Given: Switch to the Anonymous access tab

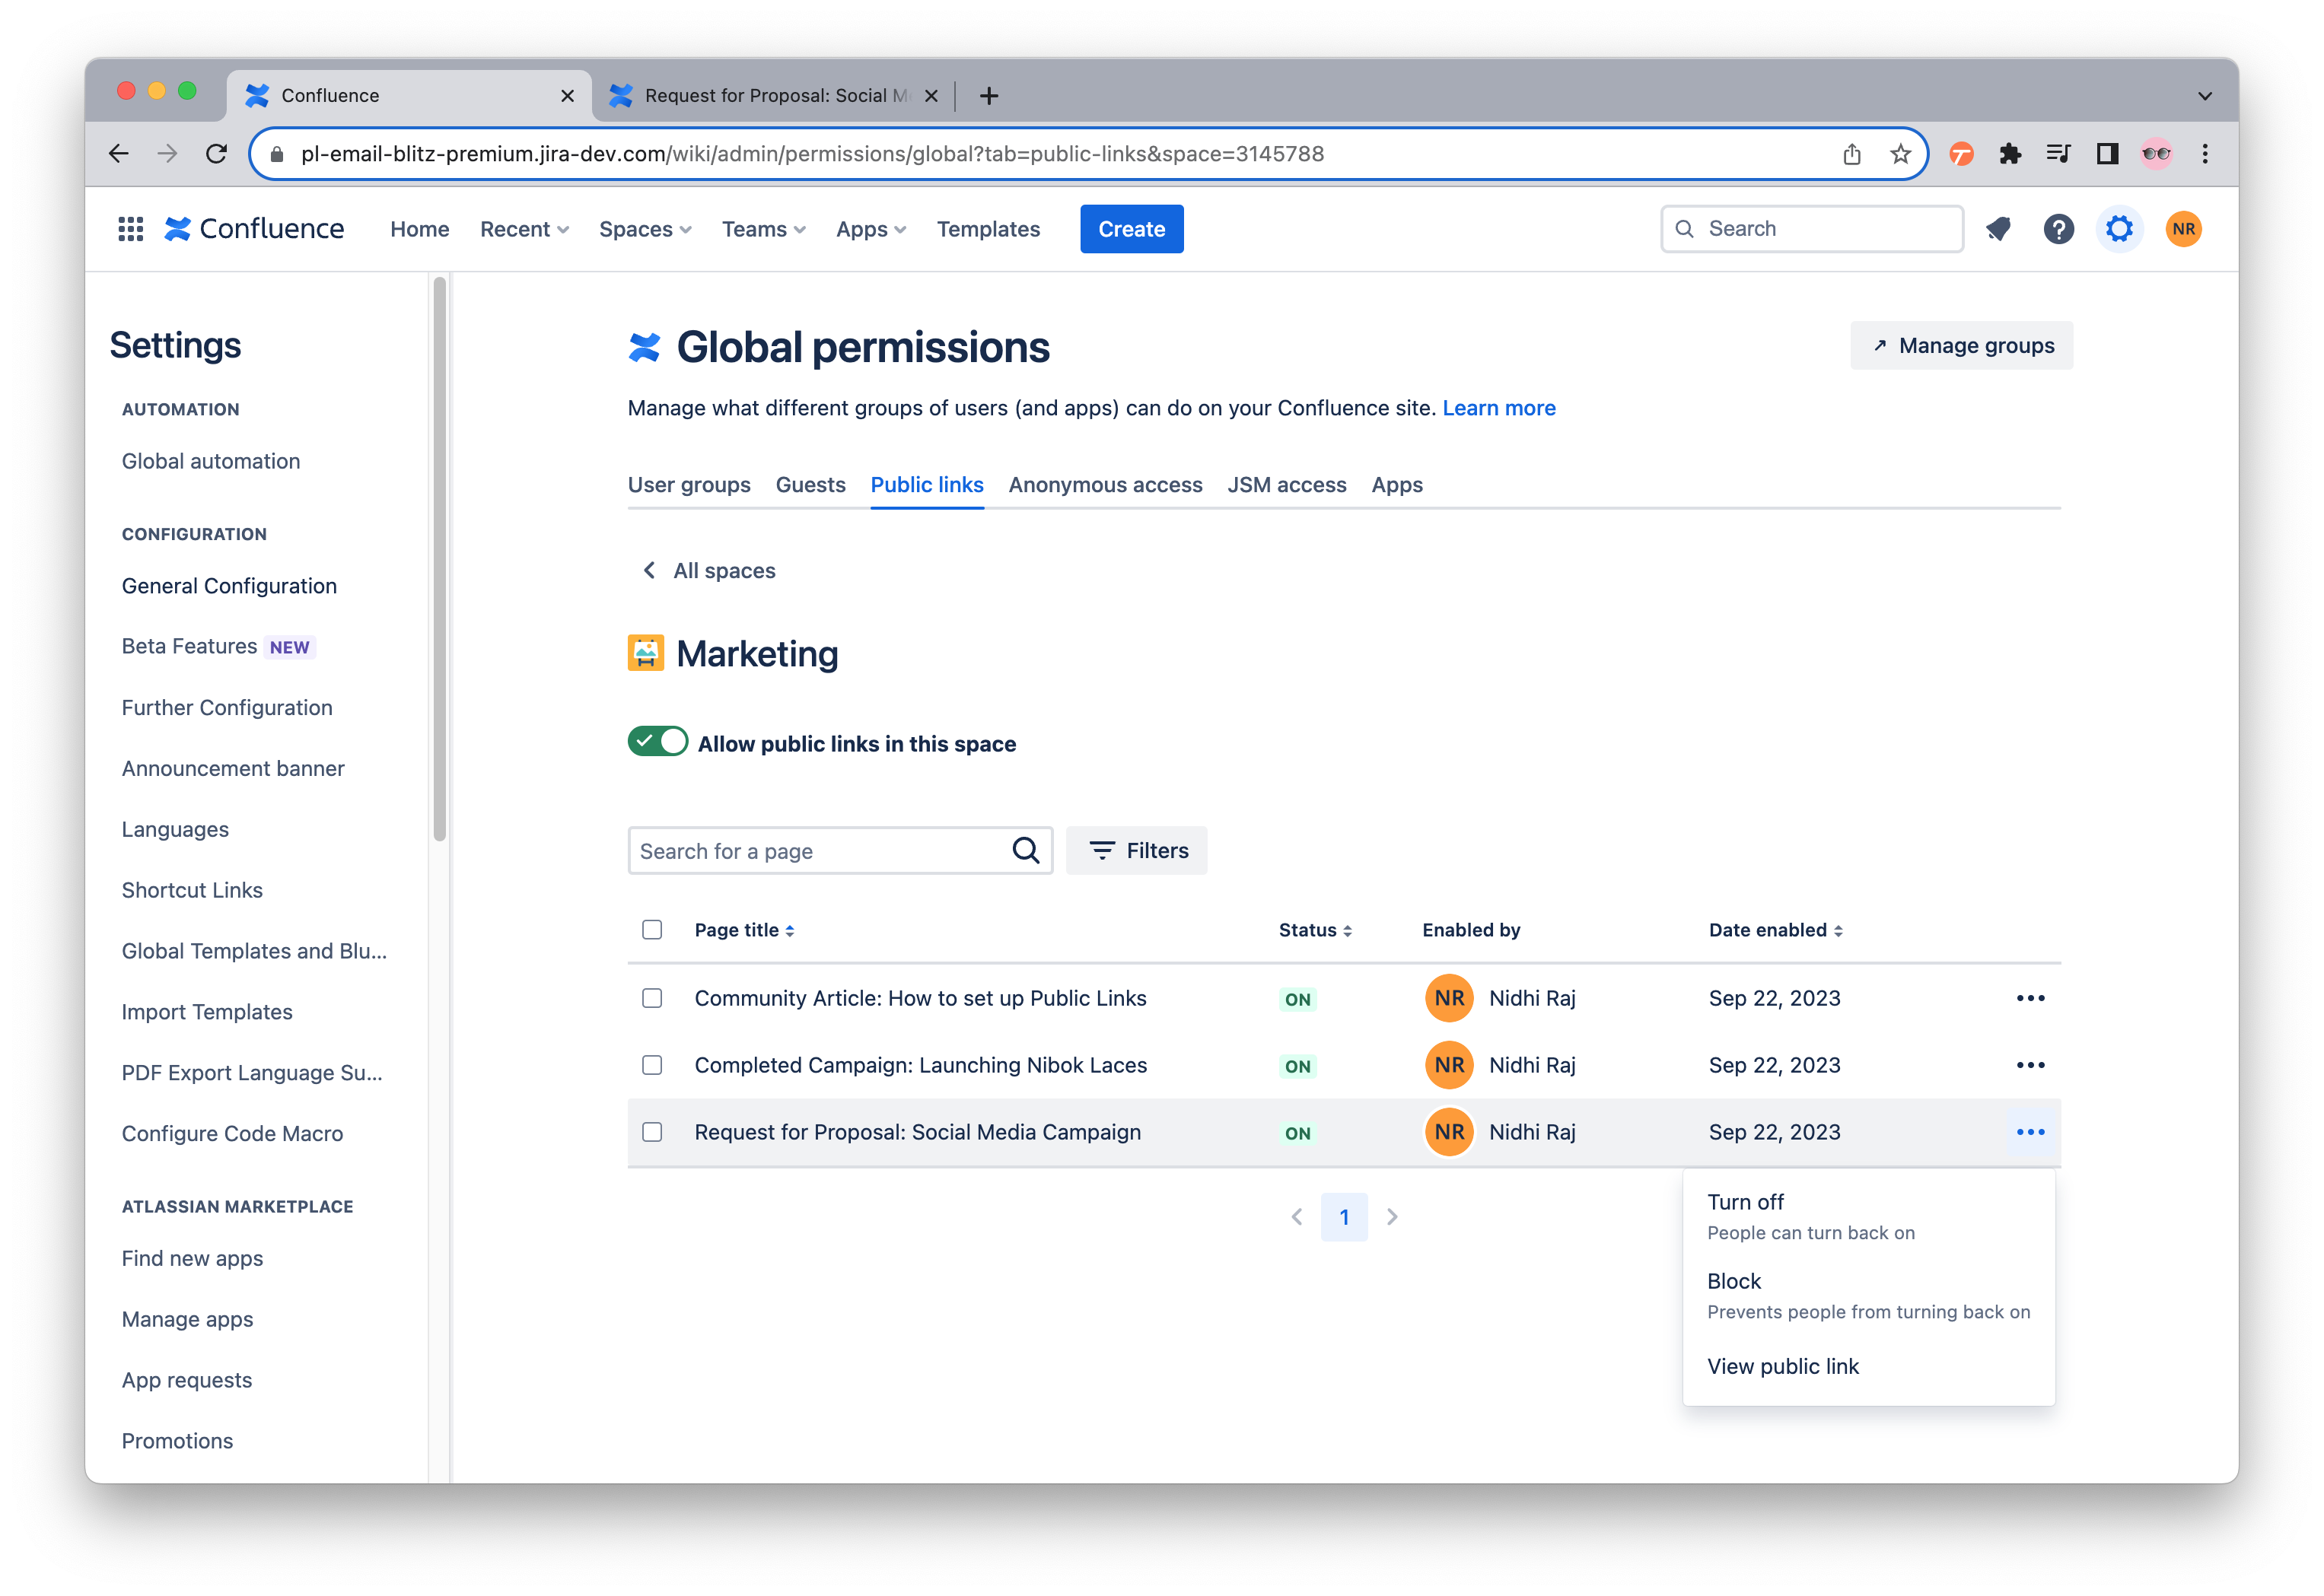Looking at the screenshot, I should [x=1104, y=484].
